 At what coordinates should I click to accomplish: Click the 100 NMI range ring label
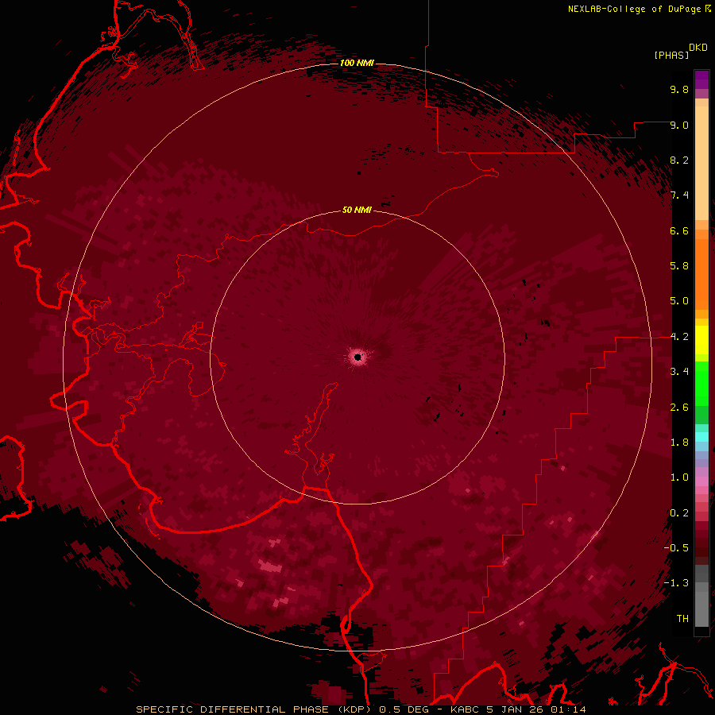(x=357, y=63)
